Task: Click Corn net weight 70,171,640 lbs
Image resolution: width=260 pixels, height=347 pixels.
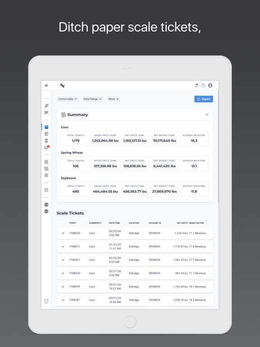Action: pyautogui.click(x=164, y=141)
